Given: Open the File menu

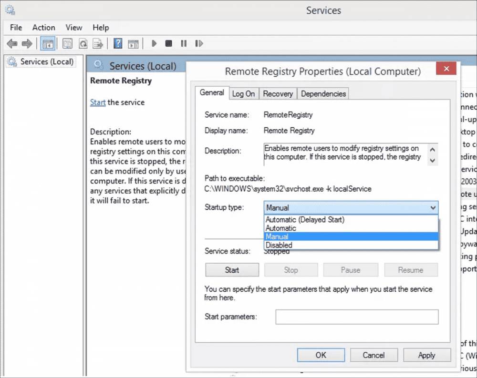Looking at the screenshot, I should (16, 27).
